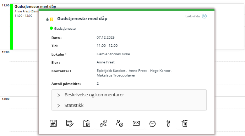Click the Antall påmeldte label
The height and width of the screenshot is (136, 245).
click(66, 84)
